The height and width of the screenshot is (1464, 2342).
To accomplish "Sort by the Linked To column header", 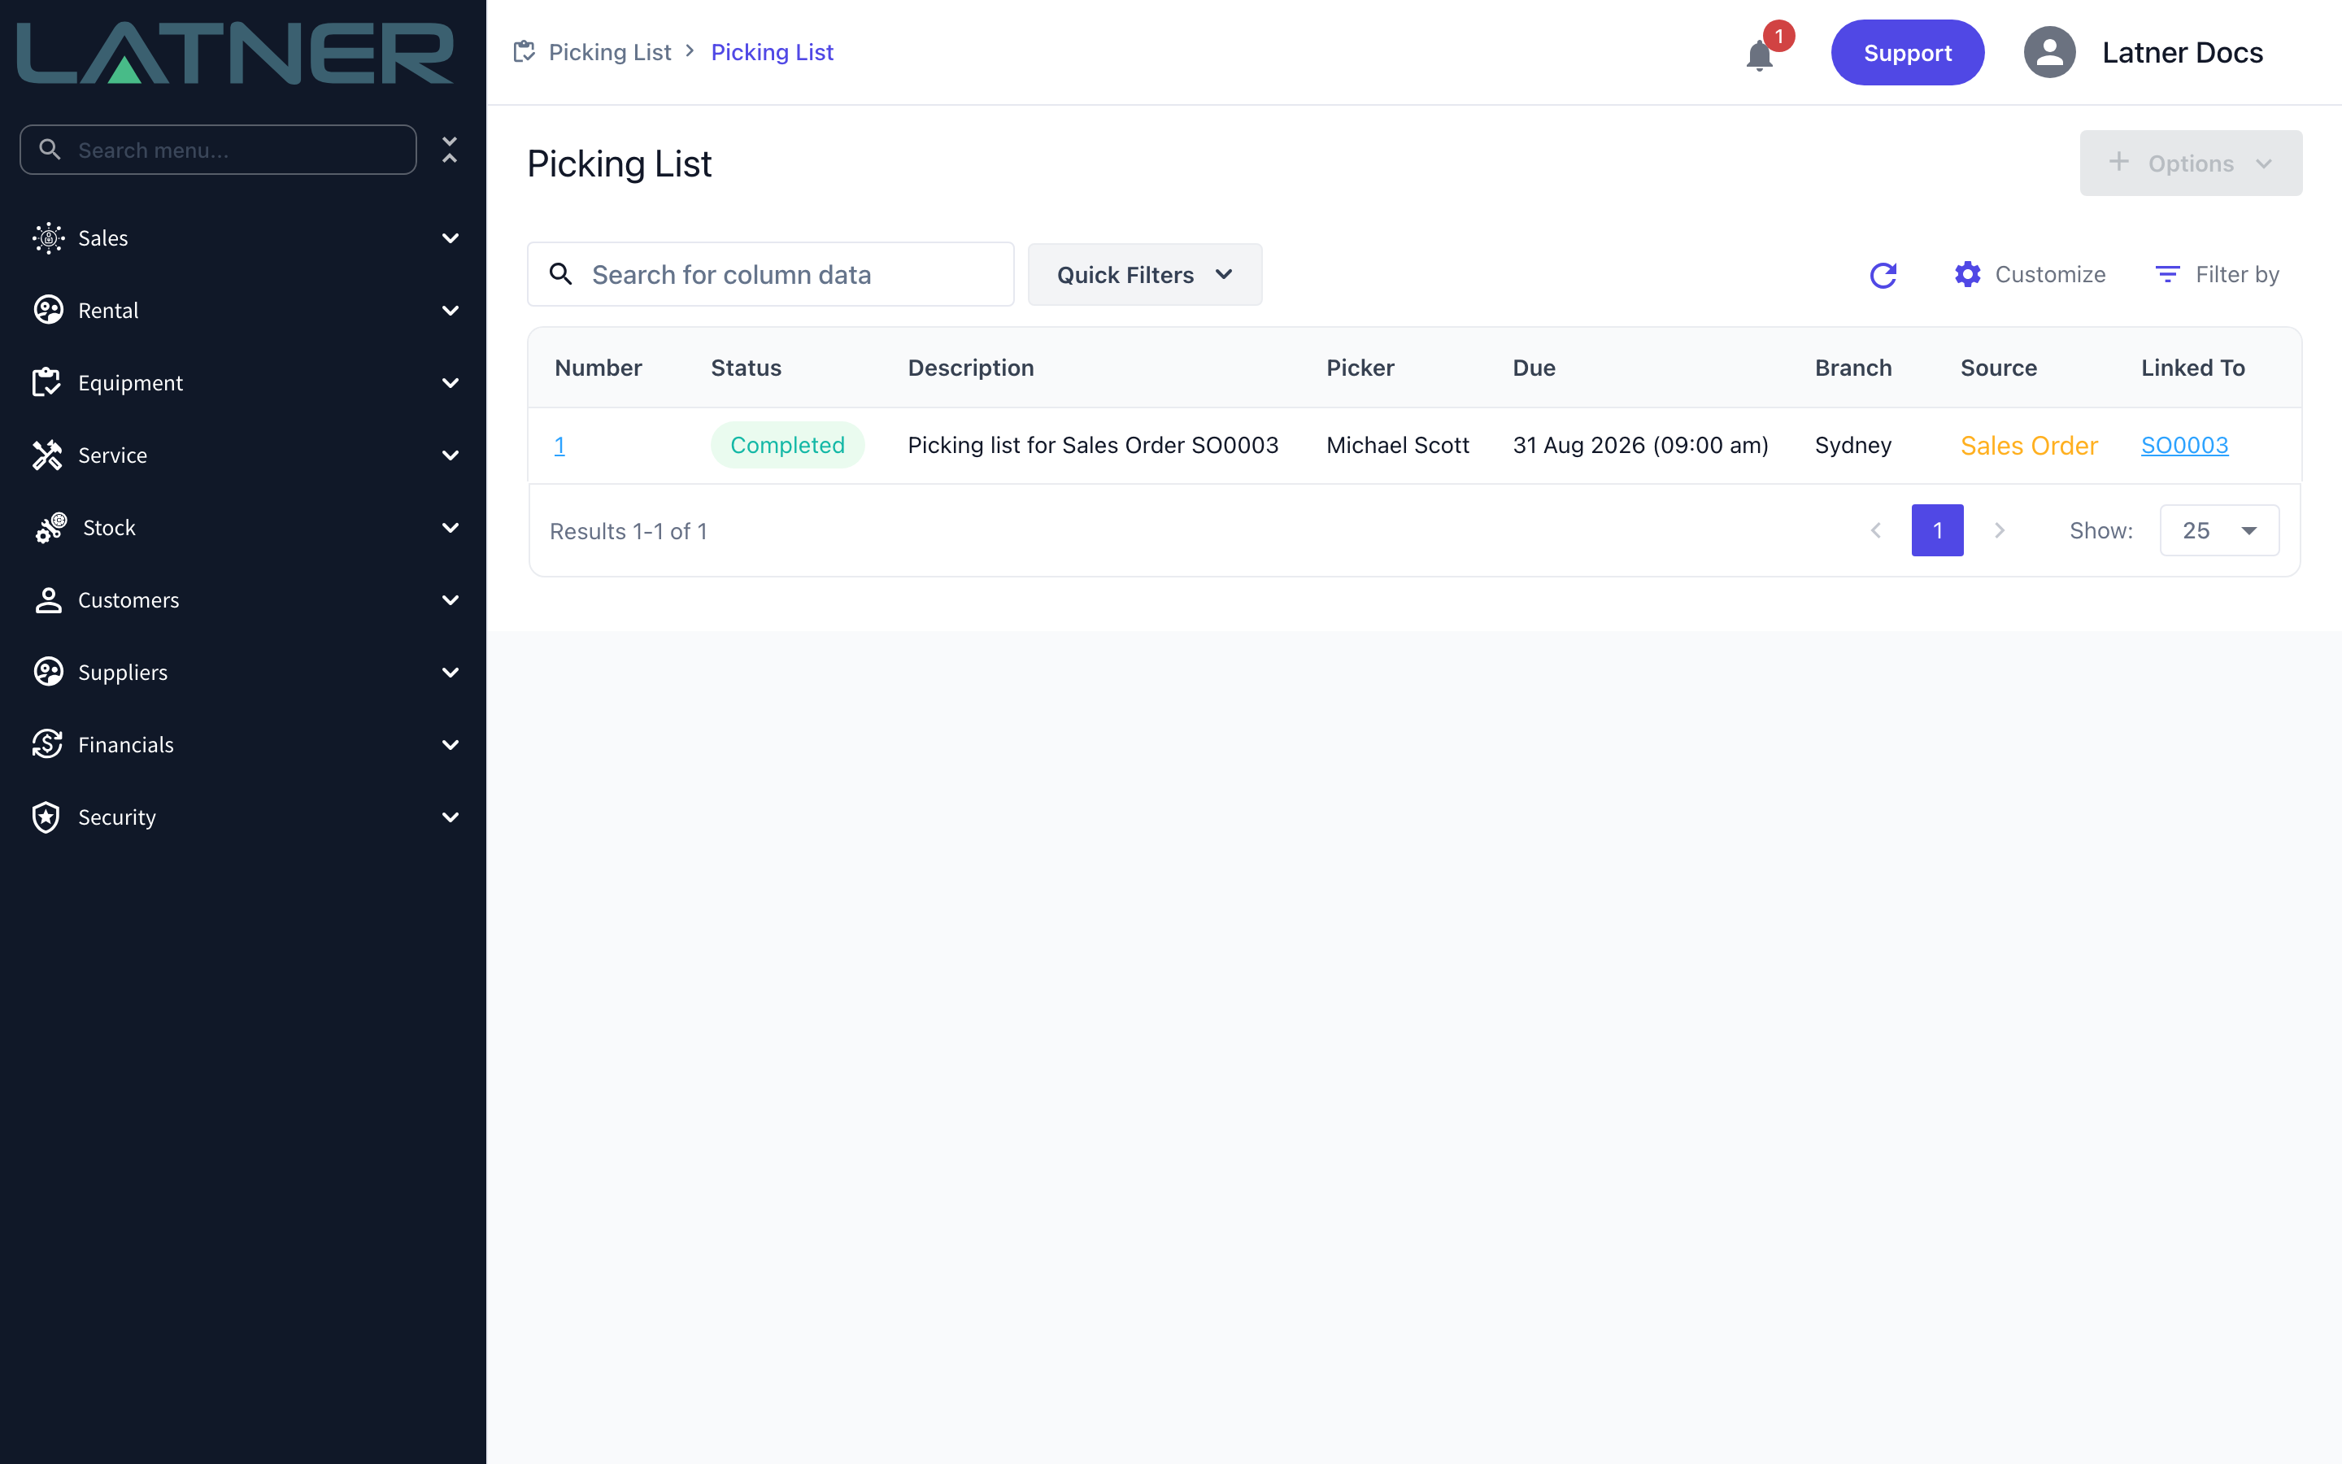I will pos(2192,368).
